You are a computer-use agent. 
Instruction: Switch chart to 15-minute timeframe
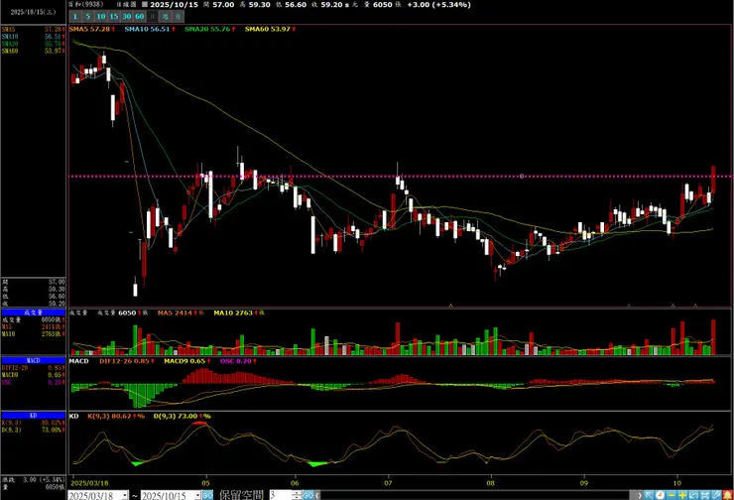point(114,17)
